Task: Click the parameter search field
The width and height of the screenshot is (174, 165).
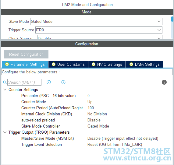Action: 24,82
